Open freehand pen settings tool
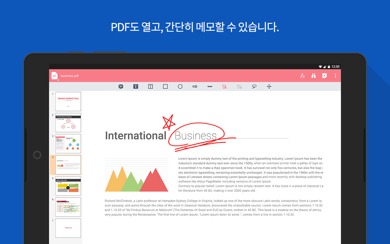The image size is (390, 244). click(239, 87)
